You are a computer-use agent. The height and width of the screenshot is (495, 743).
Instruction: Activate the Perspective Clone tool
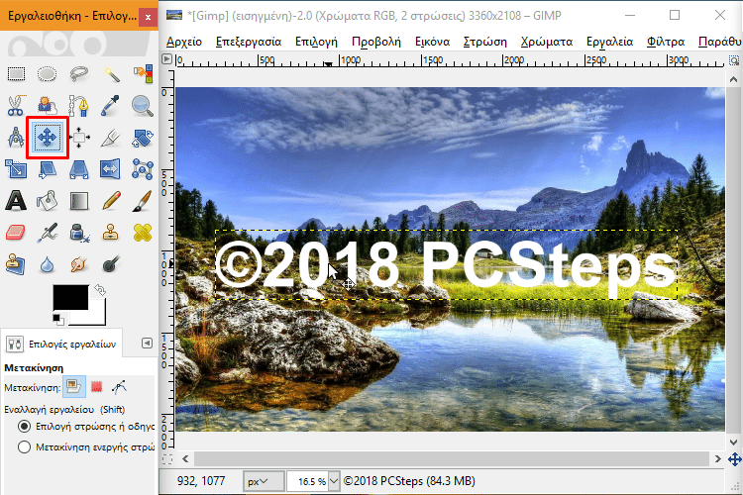pyautogui.click(x=16, y=264)
